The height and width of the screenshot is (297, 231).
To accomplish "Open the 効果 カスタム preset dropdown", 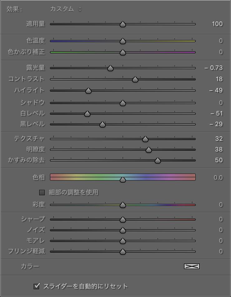I will coord(66,9).
